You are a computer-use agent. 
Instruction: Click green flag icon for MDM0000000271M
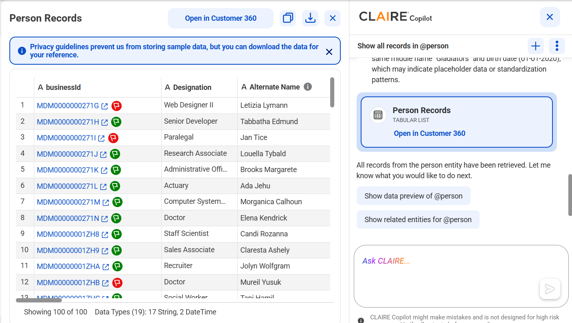pyautogui.click(x=118, y=202)
